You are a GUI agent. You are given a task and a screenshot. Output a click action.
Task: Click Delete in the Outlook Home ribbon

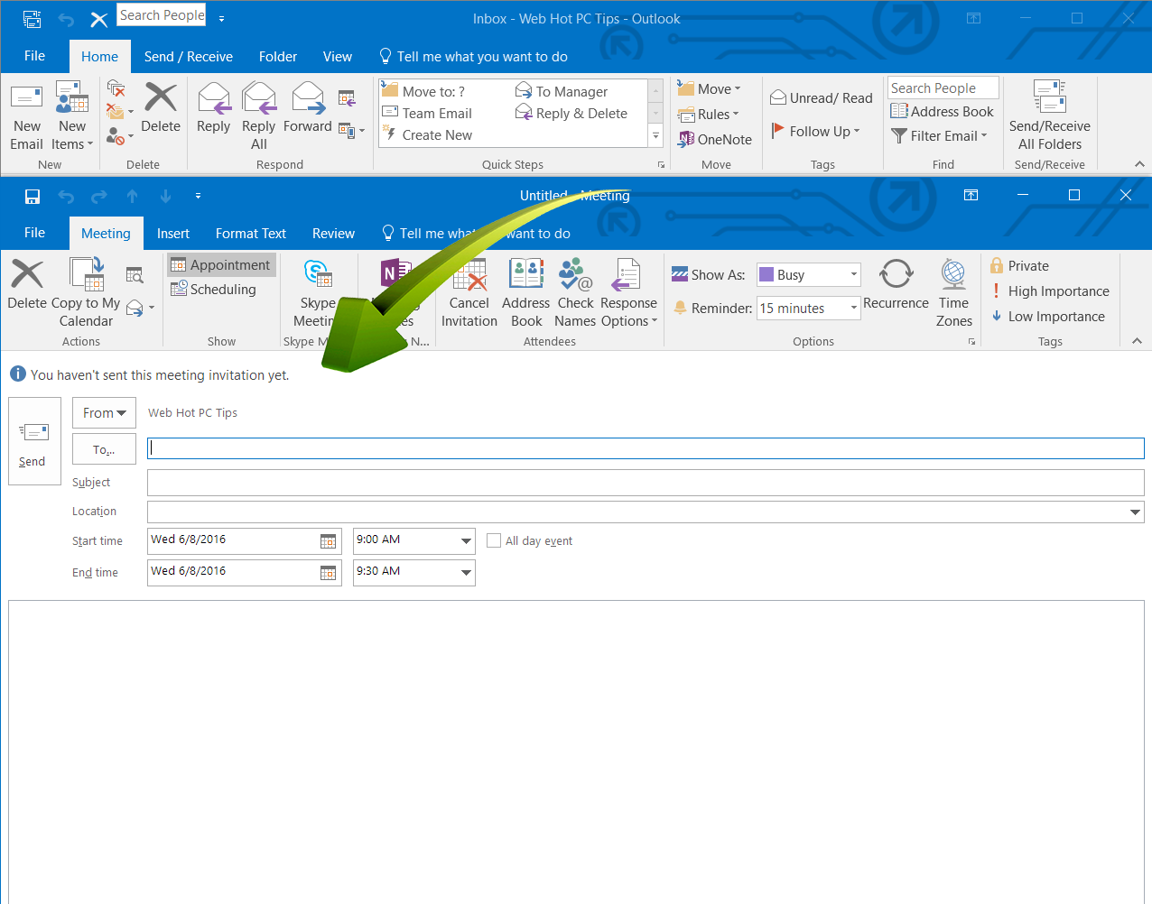point(161,108)
